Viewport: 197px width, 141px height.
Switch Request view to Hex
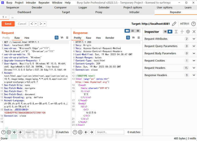pos(27,38)
